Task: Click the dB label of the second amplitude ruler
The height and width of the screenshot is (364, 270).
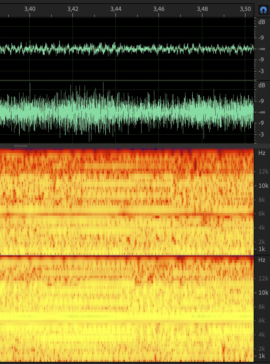Action: (262, 85)
